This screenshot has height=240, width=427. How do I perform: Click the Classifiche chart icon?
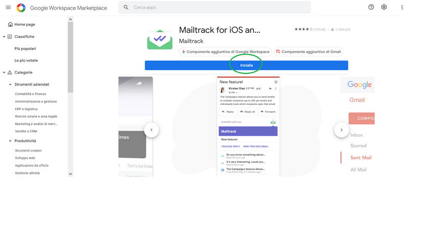[x=10, y=36]
